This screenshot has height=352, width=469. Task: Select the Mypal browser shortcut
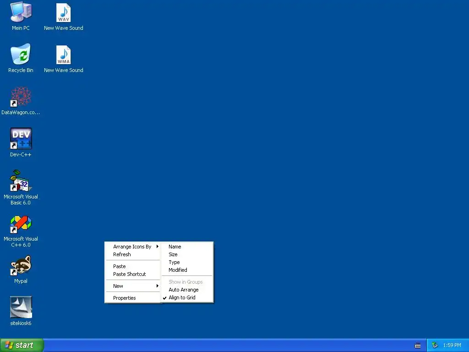click(21, 269)
